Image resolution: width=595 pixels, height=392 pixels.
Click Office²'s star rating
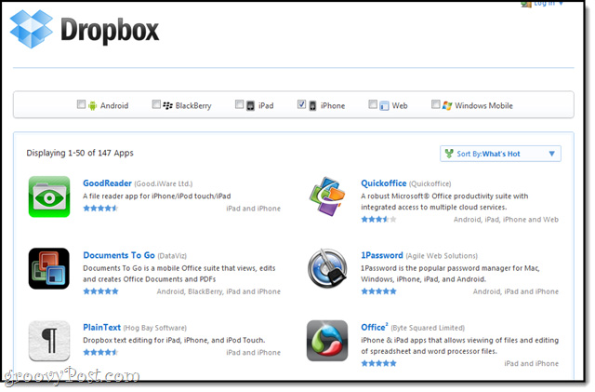[378, 363]
